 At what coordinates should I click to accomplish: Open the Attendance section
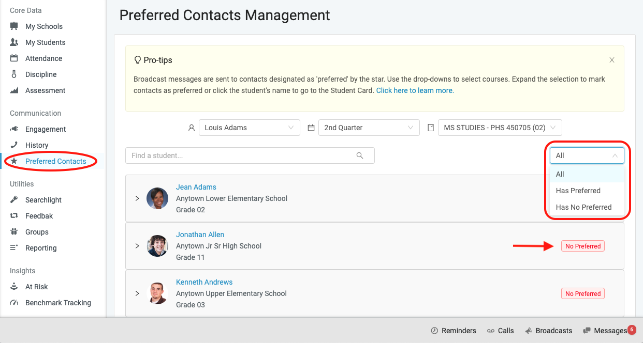click(x=43, y=58)
